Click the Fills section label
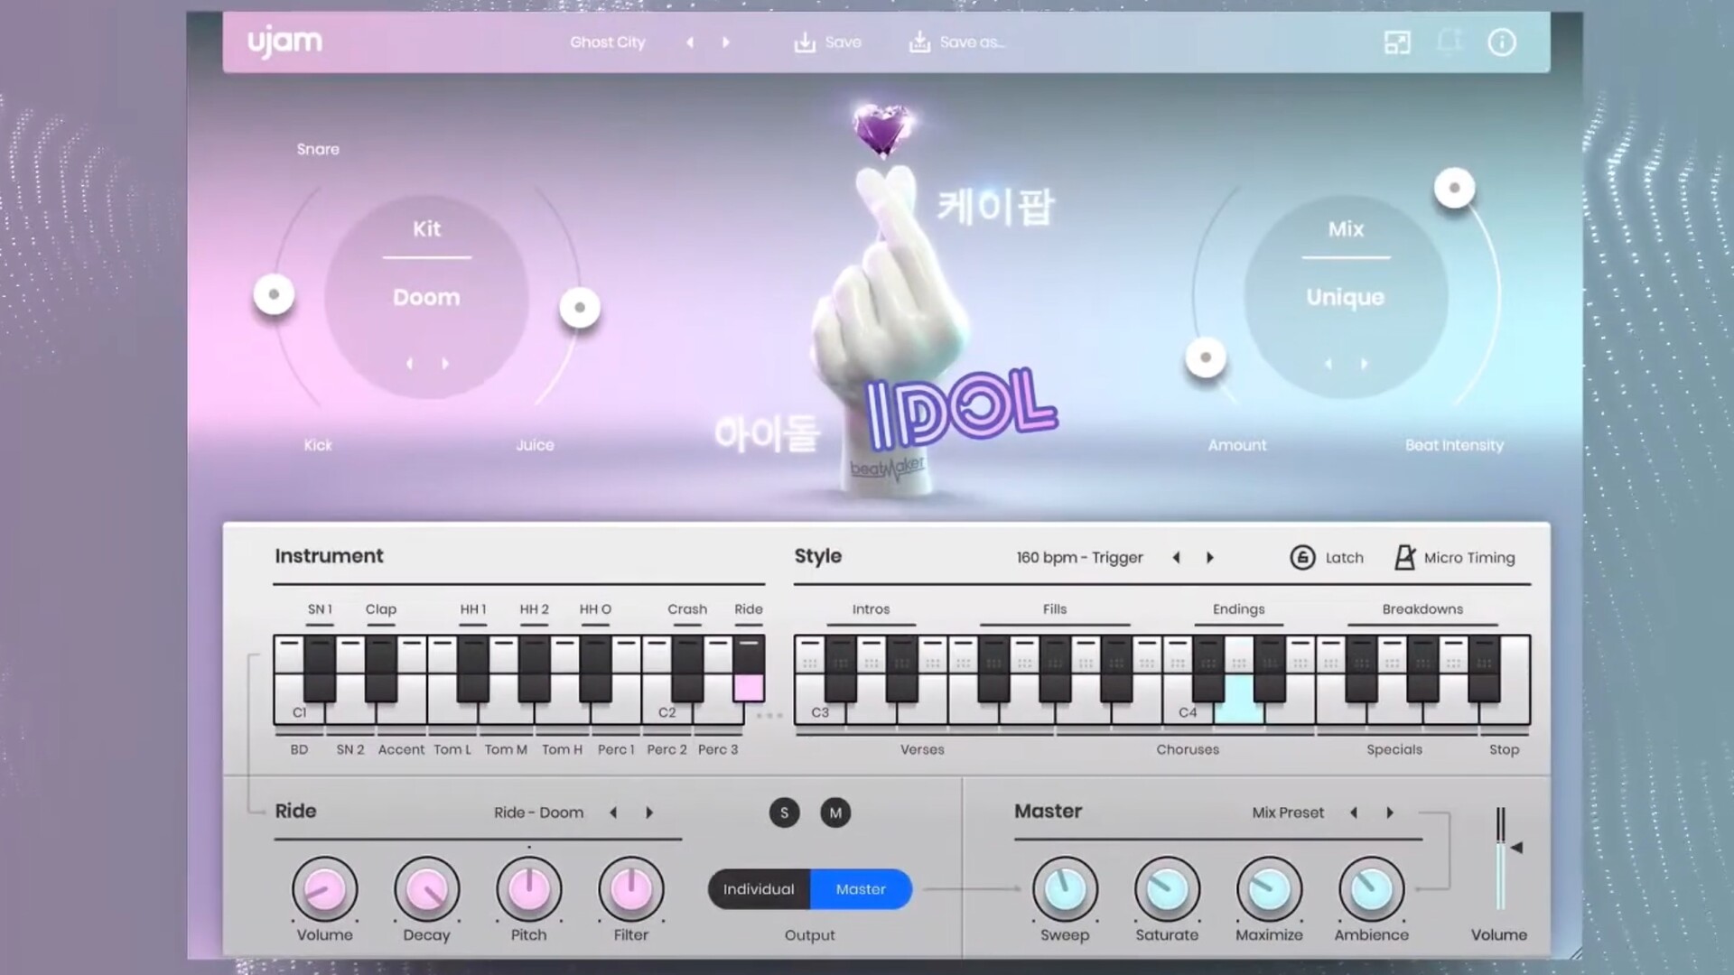Screen dimensions: 1734x975 (x=1055, y=609)
